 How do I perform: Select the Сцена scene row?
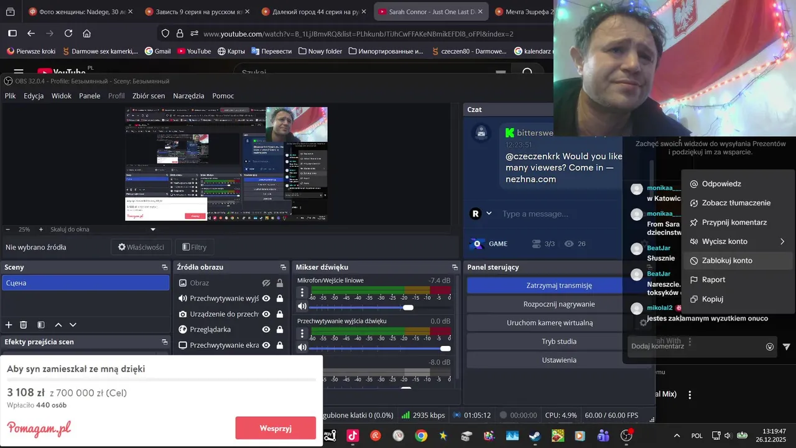pyautogui.click(x=85, y=282)
